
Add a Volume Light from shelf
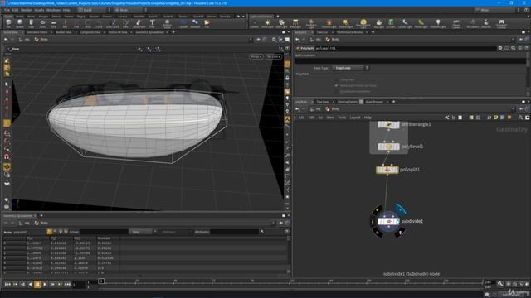(x=329, y=23)
